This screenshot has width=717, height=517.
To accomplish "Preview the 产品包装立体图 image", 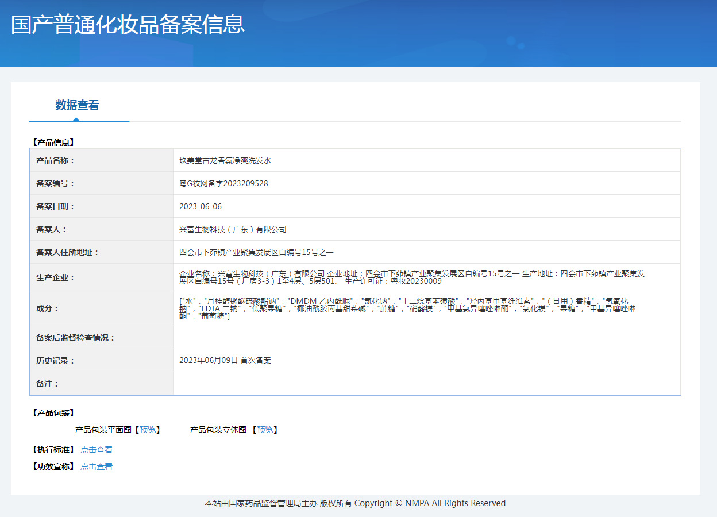I will point(265,430).
